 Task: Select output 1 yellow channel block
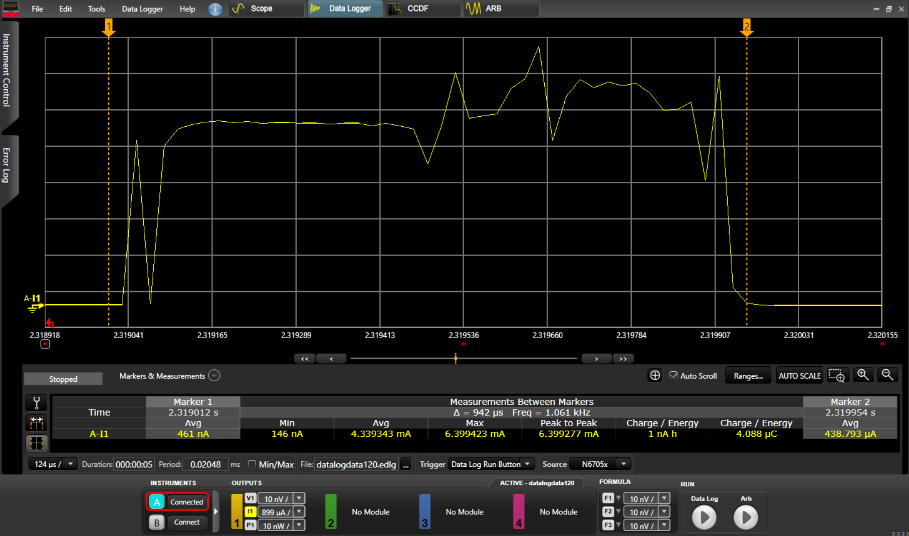(237, 511)
